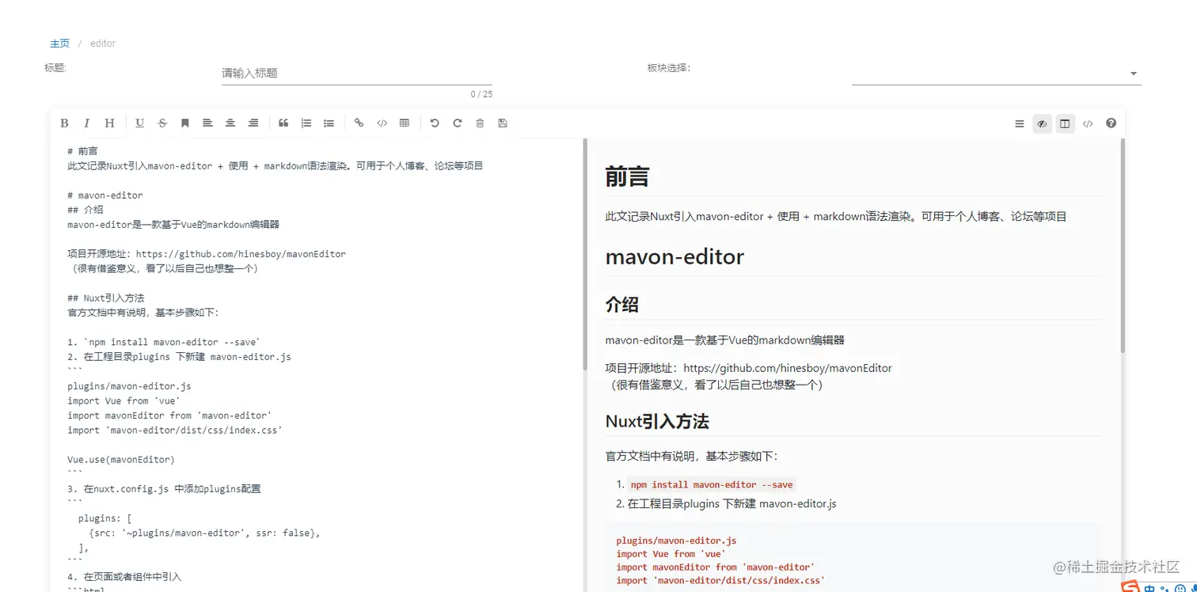The image size is (1197, 592).
Task: Click the preview pane scrollbar
Action: (1122, 245)
